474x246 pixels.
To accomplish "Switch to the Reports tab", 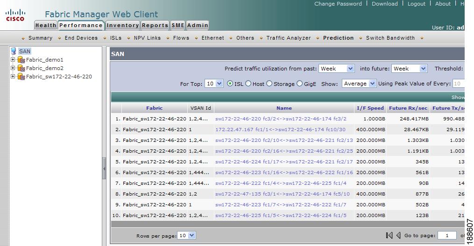I will point(155,25).
